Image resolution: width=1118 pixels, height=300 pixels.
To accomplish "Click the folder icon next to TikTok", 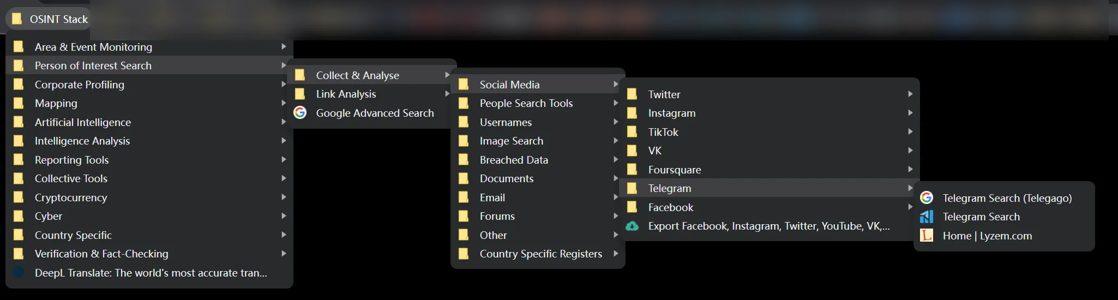I will [632, 131].
